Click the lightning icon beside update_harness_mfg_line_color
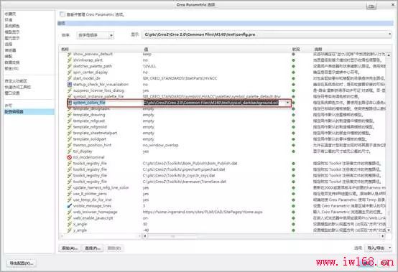Screen dimensions: 398x272 tap(69, 188)
